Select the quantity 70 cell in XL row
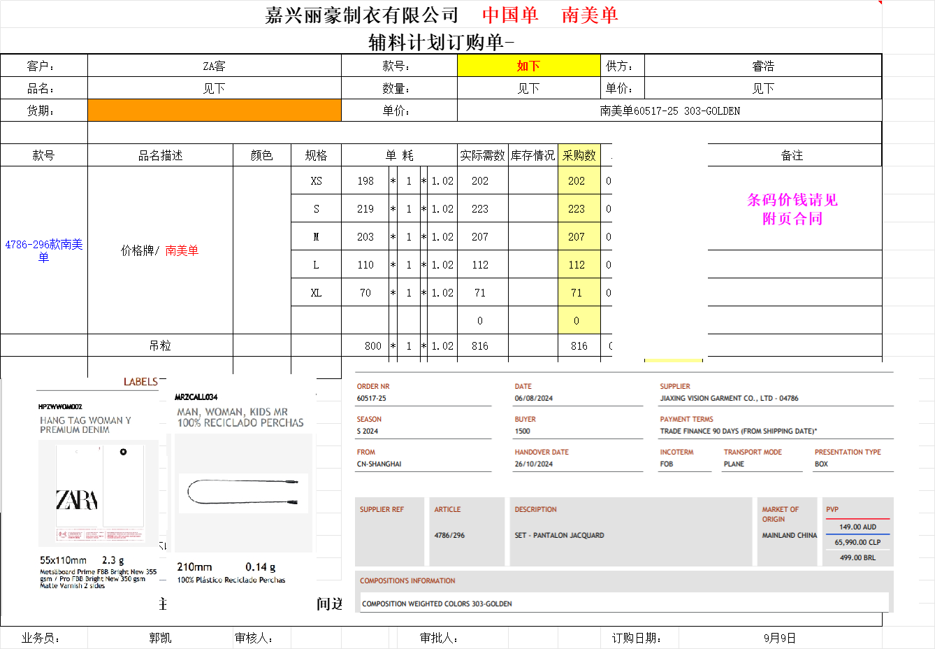 [365, 292]
